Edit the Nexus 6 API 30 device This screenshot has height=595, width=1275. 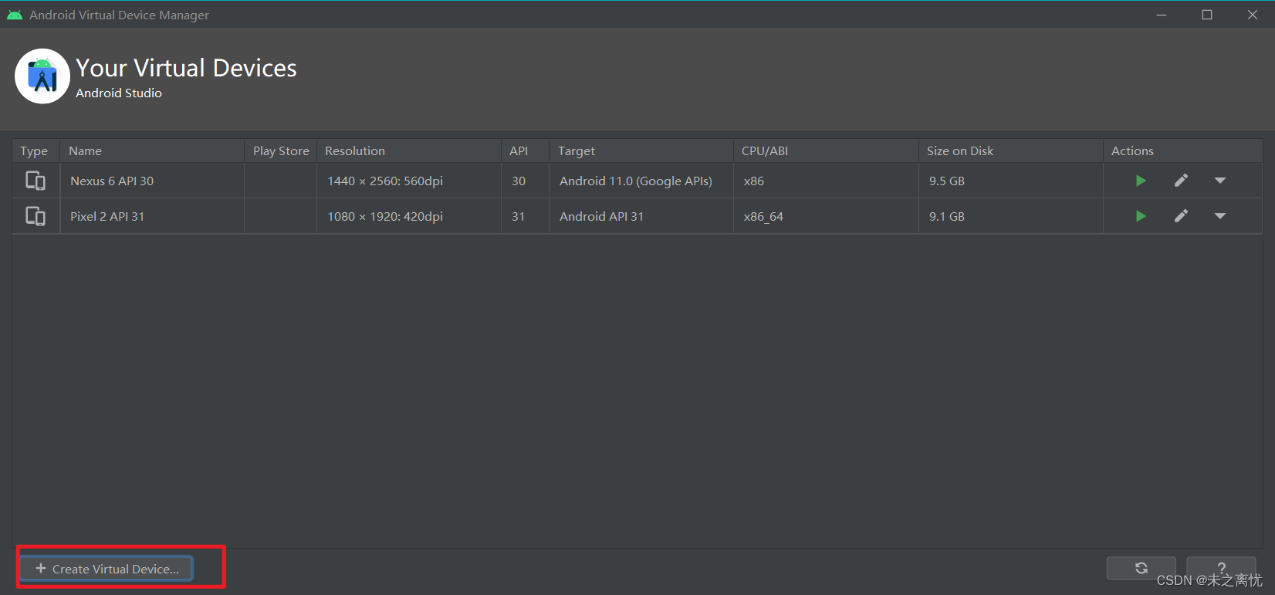click(x=1181, y=181)
